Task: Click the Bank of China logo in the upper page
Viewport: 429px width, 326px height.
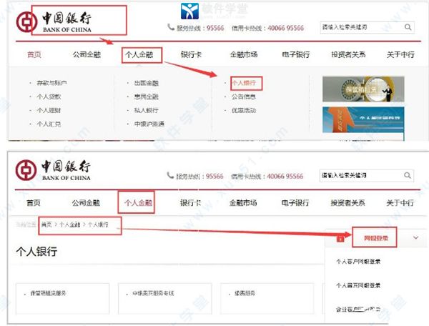Action: 54,22
